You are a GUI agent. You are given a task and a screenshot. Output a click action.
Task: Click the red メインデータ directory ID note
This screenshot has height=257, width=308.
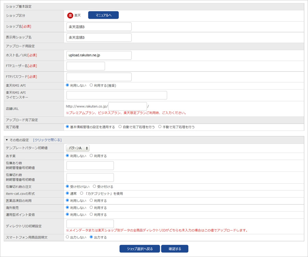(157, 230)
